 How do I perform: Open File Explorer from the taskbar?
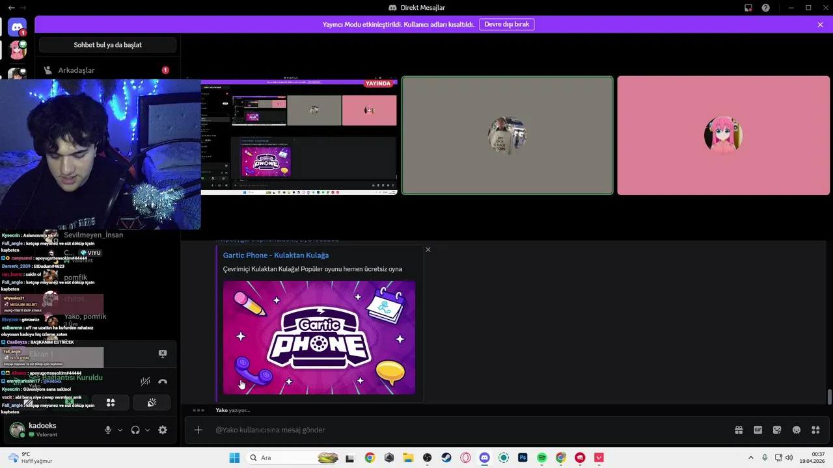[x=408, y=458]
